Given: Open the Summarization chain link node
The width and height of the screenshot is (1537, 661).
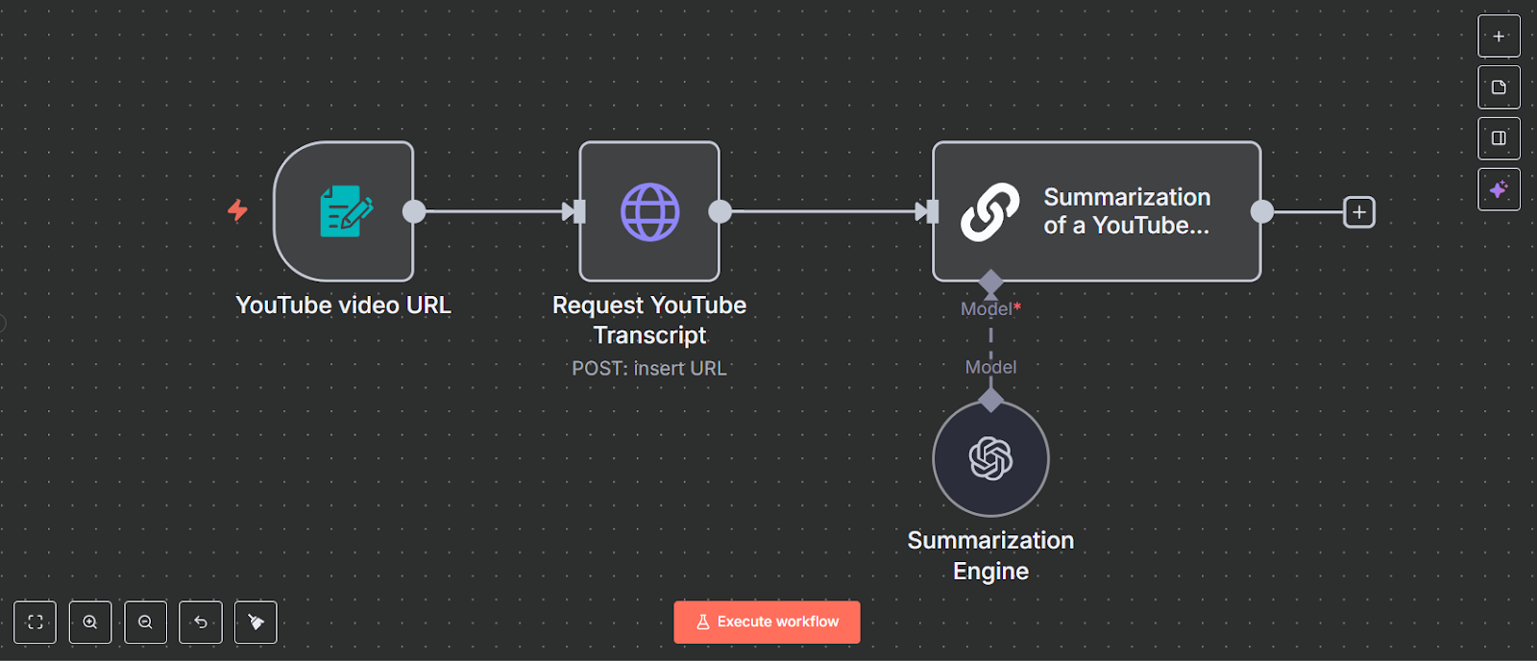Looking at the screenshot, I should (1096, 211).
